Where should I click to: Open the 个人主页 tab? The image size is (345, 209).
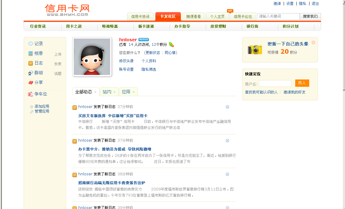217,16
